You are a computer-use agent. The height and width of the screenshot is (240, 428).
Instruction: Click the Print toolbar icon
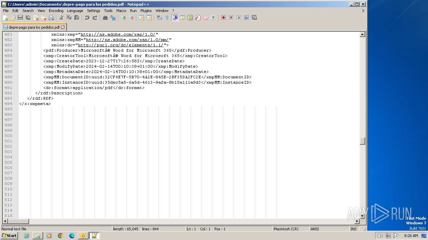(51, 18)
